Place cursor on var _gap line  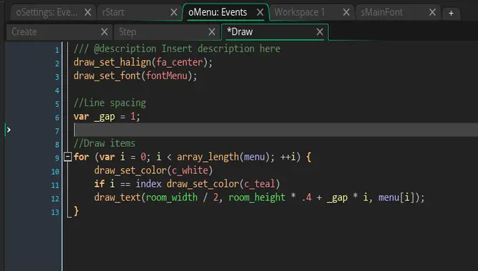click(107, 116)
